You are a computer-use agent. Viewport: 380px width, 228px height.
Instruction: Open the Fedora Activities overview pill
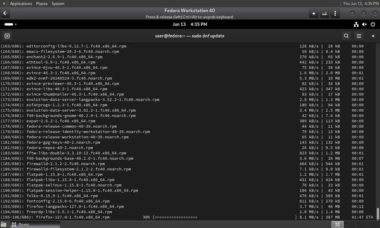10,24
